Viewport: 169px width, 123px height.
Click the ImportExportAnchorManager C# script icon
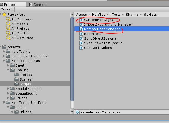tap(81, 24)
